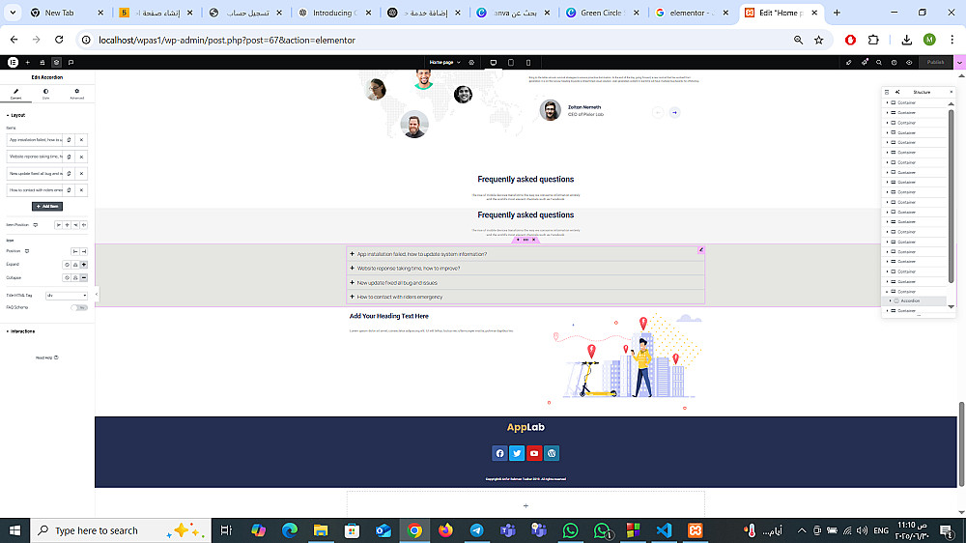Choose the plus icon for Expand
The height and width of the screenshot is (543, 966).
pos(84,265)
